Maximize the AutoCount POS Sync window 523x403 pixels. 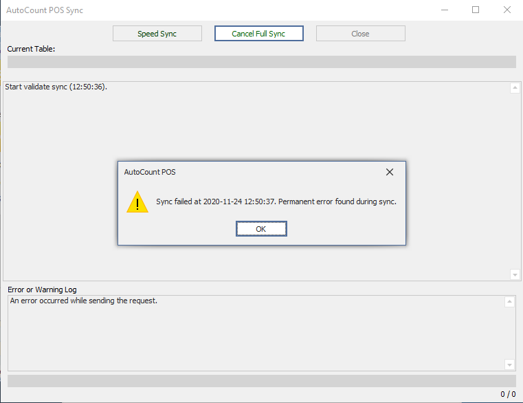(x=475, y=10)
